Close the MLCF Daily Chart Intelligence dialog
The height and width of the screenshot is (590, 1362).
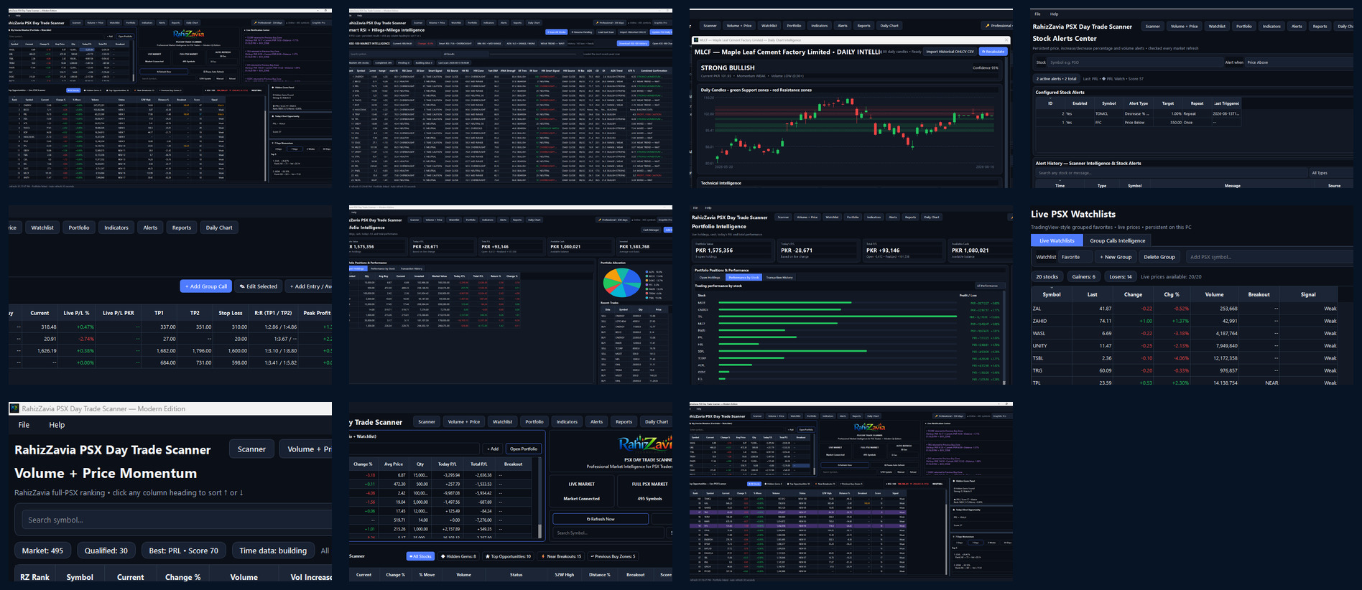(x=1006, y=40)
